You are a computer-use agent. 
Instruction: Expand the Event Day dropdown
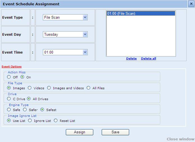[x=65, y=34]
